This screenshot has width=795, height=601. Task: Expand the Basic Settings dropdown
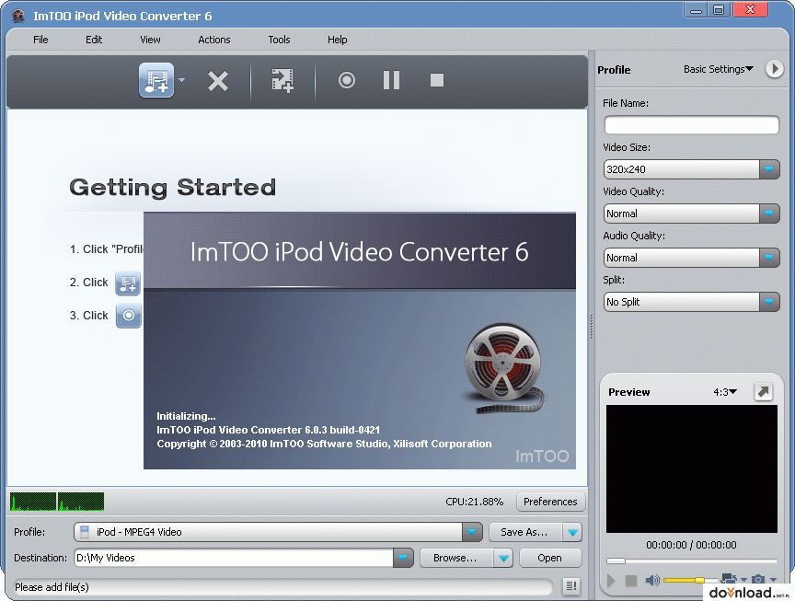(719, 69)
